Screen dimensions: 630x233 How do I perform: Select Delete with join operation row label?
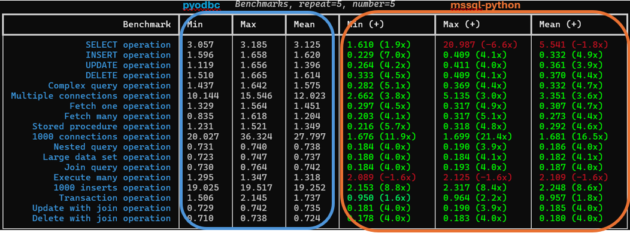[x=101, y=218]
